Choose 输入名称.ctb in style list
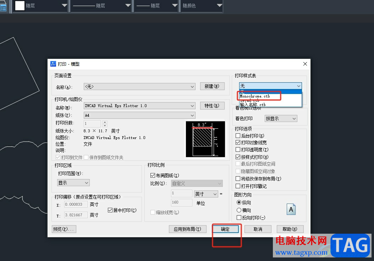 tap(270, 105)
